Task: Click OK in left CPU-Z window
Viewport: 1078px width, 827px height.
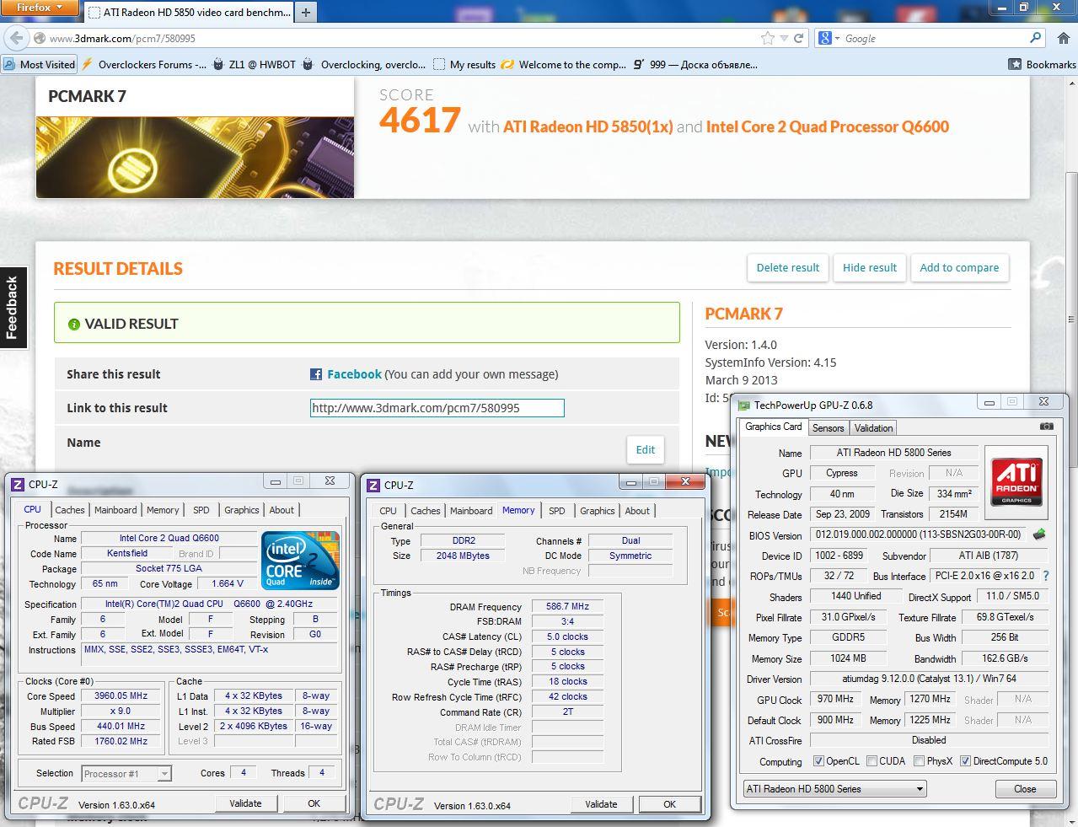Action: tap(314, 803)
